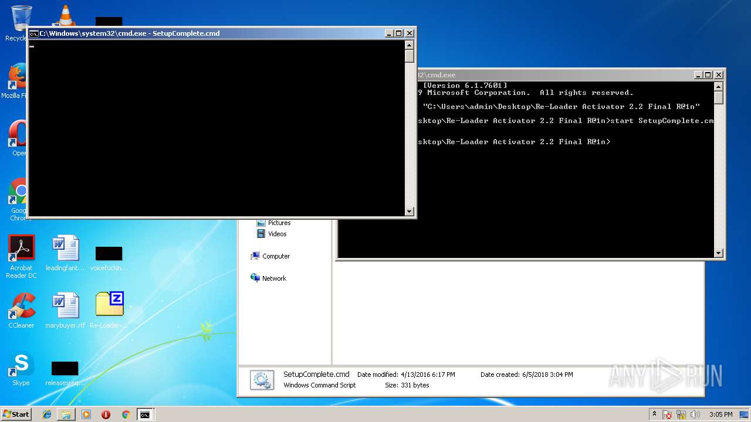This screenshot has height=422, width=751.
Task: Open Windows Explorer taskbar button
Action: click(66, 414)
